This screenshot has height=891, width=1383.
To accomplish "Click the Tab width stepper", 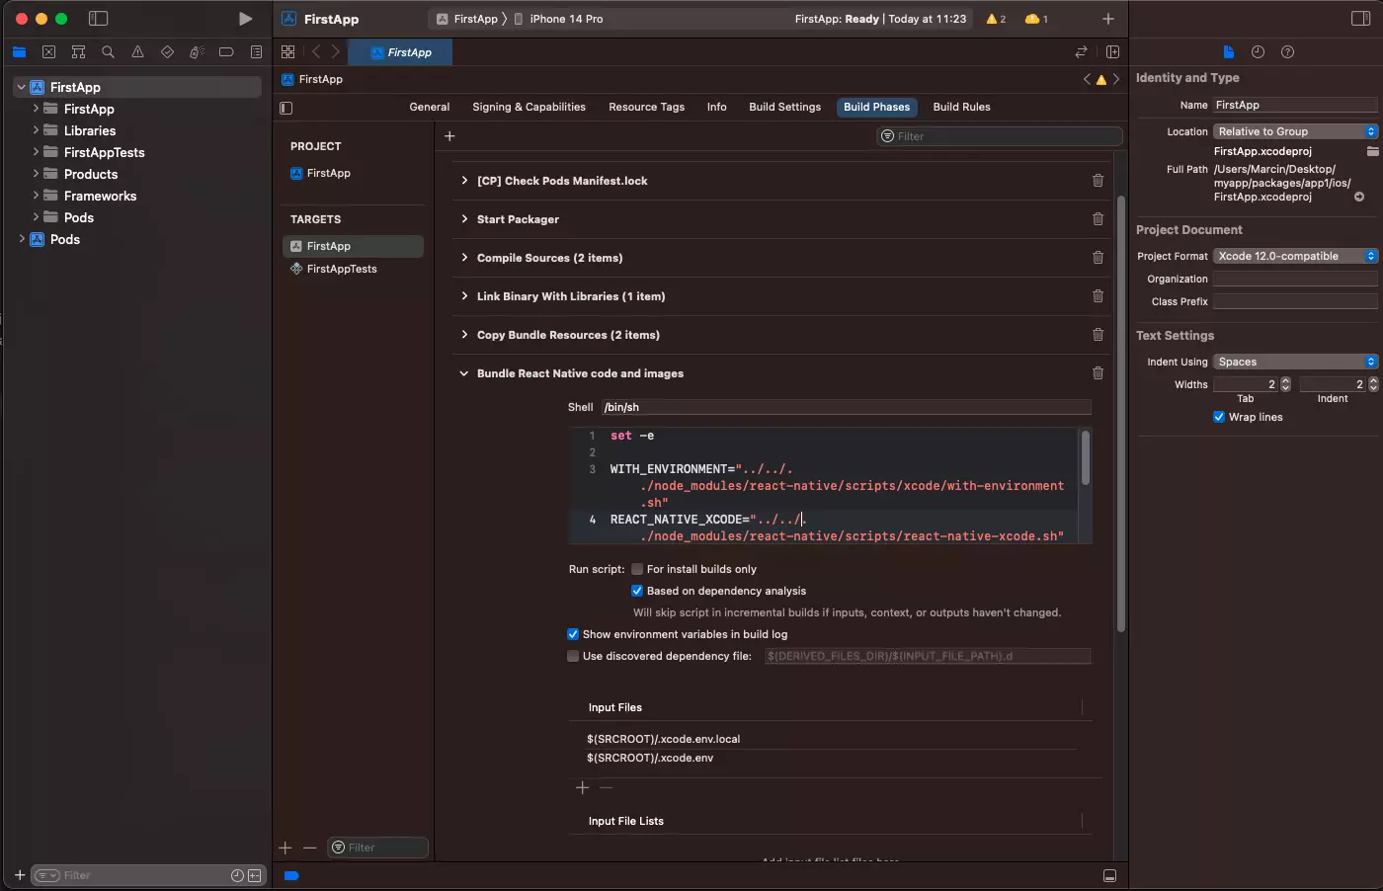I will 1285,384.
